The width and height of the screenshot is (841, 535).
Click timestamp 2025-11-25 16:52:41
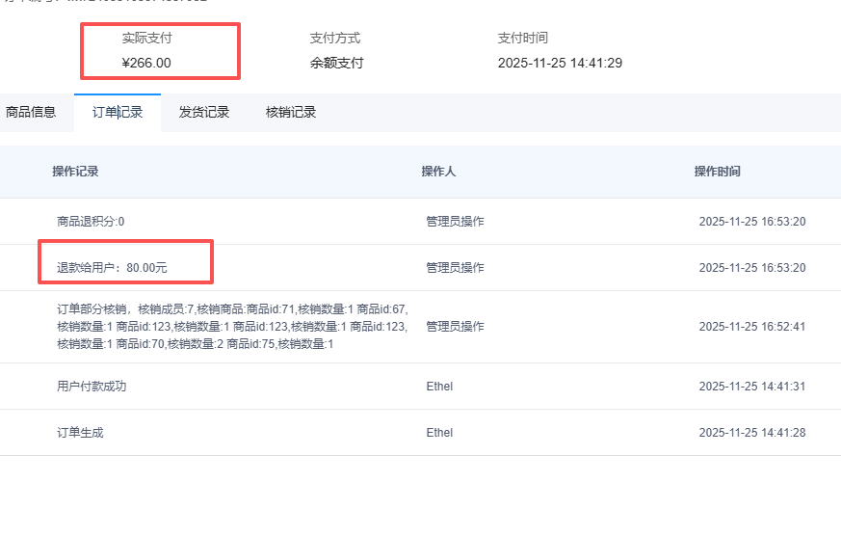(x=752, y=327)
